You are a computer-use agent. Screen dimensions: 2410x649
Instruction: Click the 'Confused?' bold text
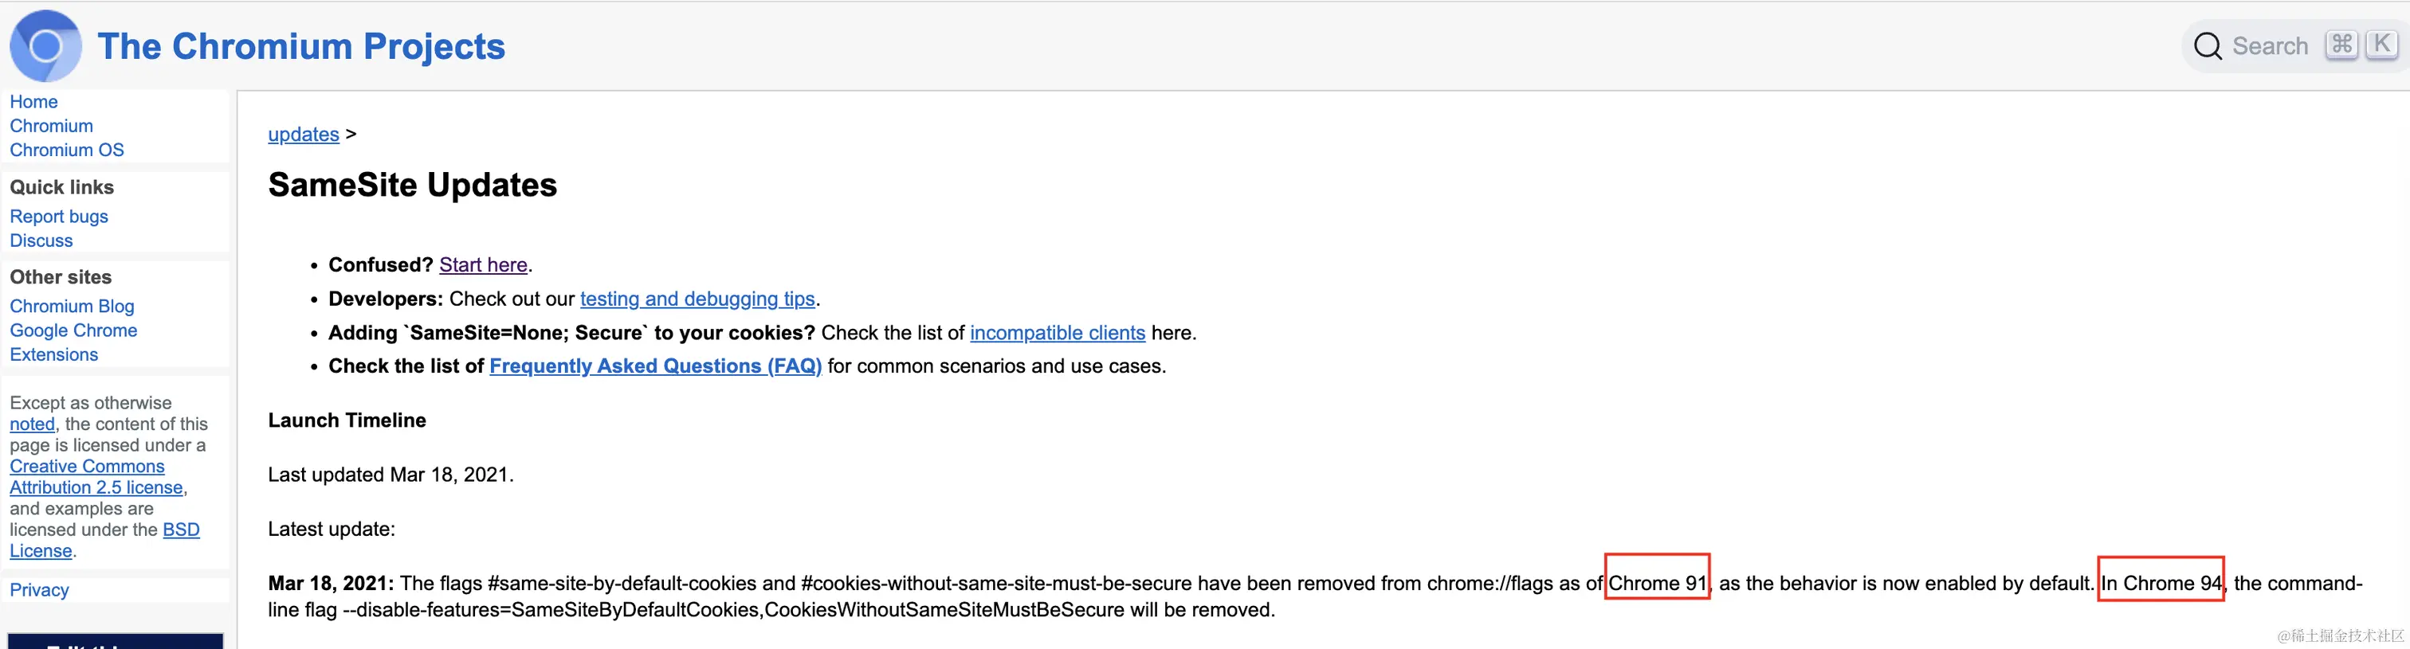[x=381, y=266]
